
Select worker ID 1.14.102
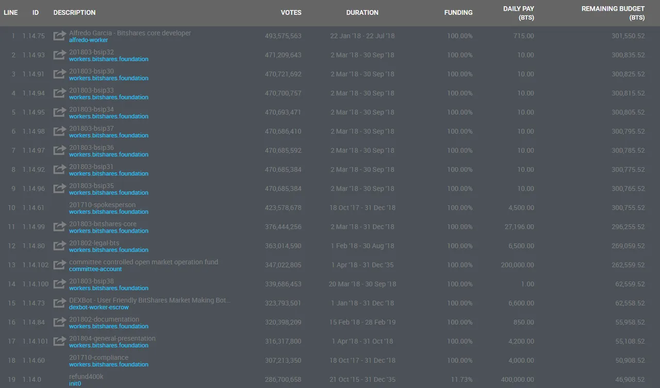click(36, 265)
